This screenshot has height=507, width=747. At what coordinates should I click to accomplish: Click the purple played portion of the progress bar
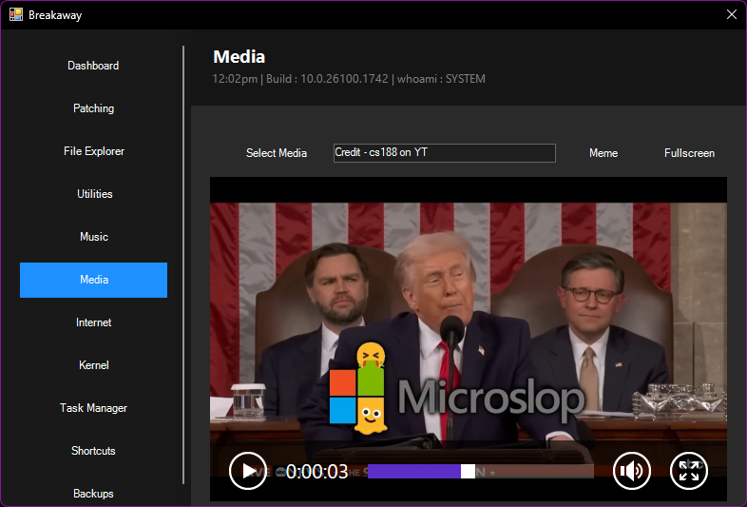point(414,471)
